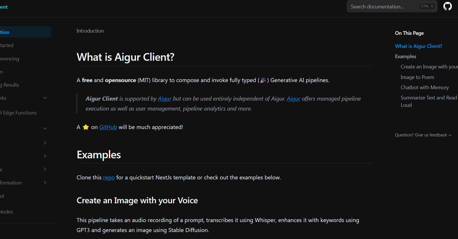Open the Results page in sidebar
Image resolution: width=458 pixels, height=239 pixels.
10,85
